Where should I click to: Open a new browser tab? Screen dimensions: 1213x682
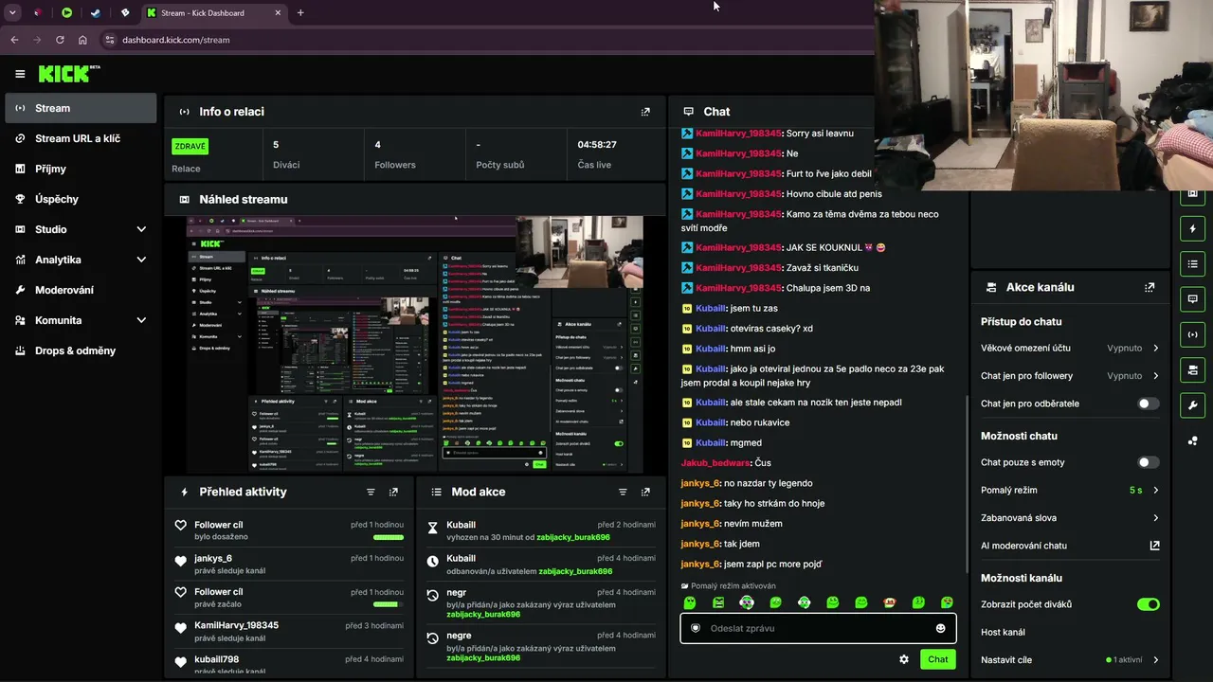300,13
